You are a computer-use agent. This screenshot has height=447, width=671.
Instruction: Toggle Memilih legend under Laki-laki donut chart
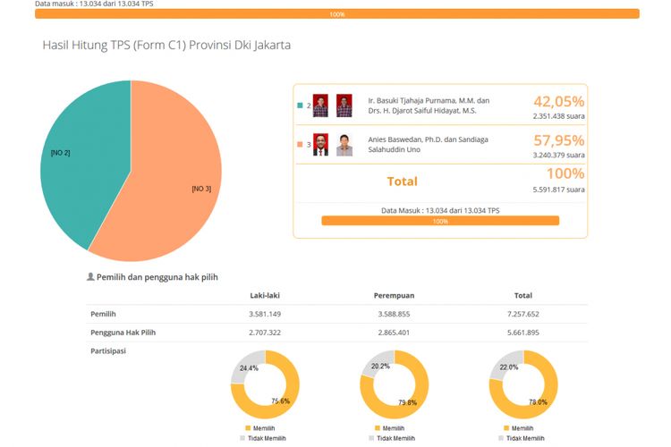click(259, 428)
